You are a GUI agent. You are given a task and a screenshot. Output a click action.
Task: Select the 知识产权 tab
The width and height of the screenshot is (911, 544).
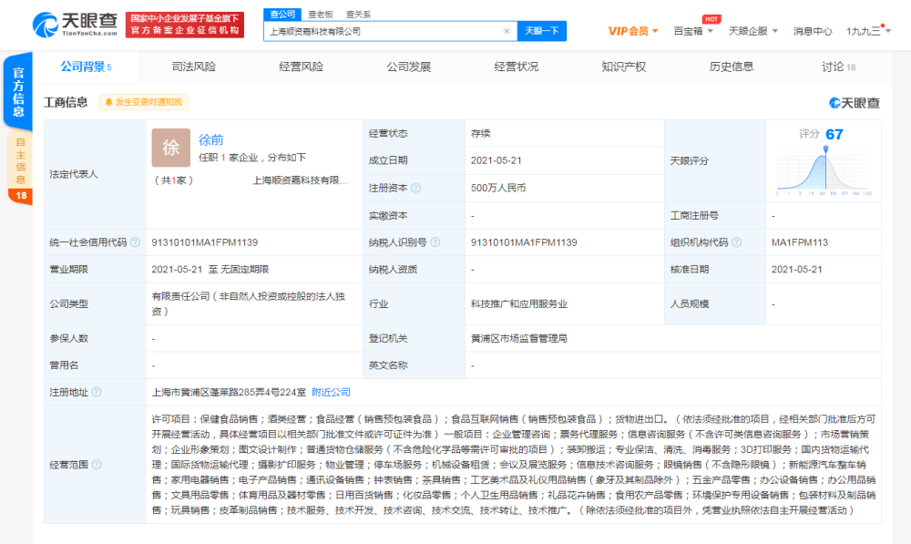pyautogui.click(x=623, y=67)
